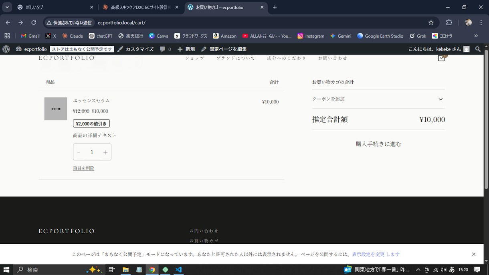Screen dimensions: 489x275
Task: Click the WordPress logo in admin bar
Action: coord(6,49)
